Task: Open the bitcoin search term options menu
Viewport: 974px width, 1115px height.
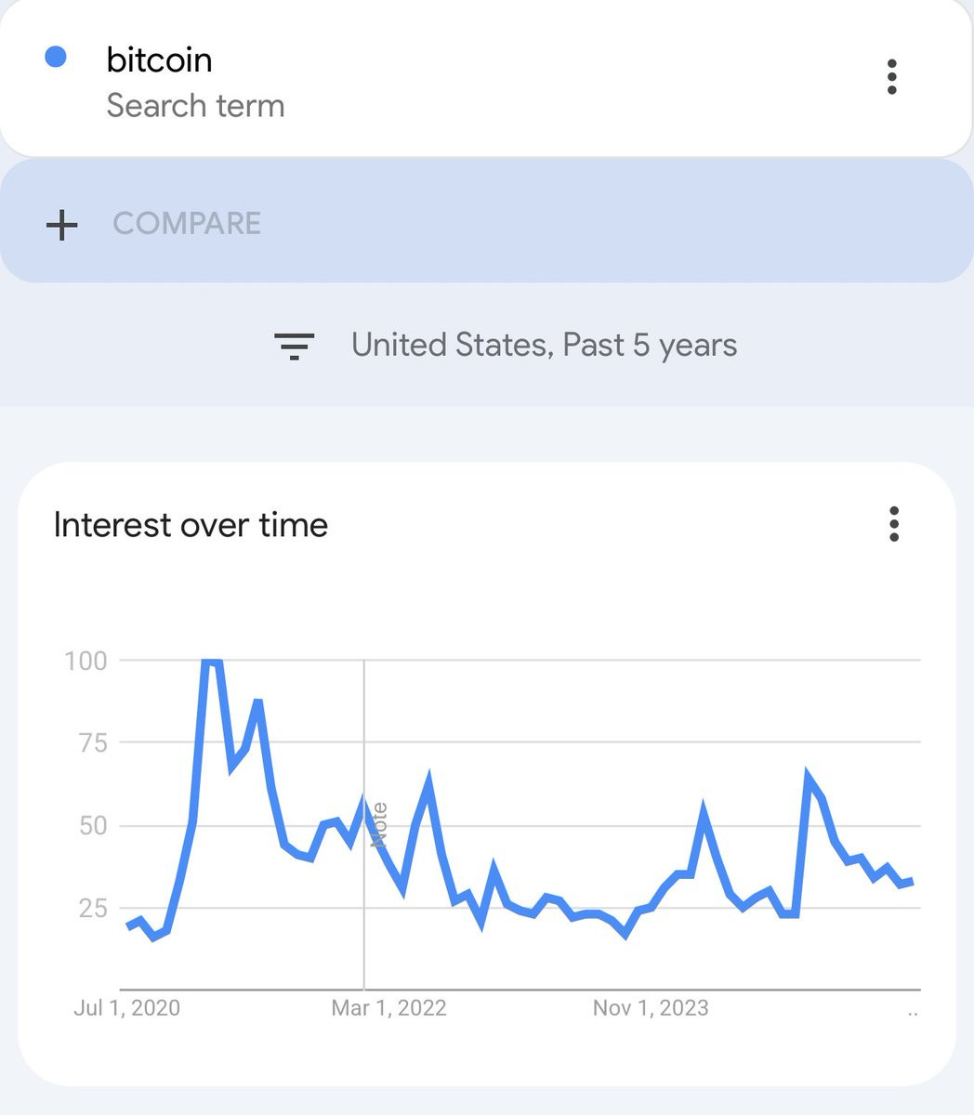Action: tap(891, 77)
